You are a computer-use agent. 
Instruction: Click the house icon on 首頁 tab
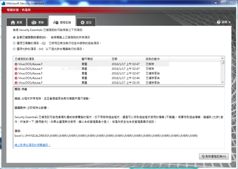[x=13, y=22]
